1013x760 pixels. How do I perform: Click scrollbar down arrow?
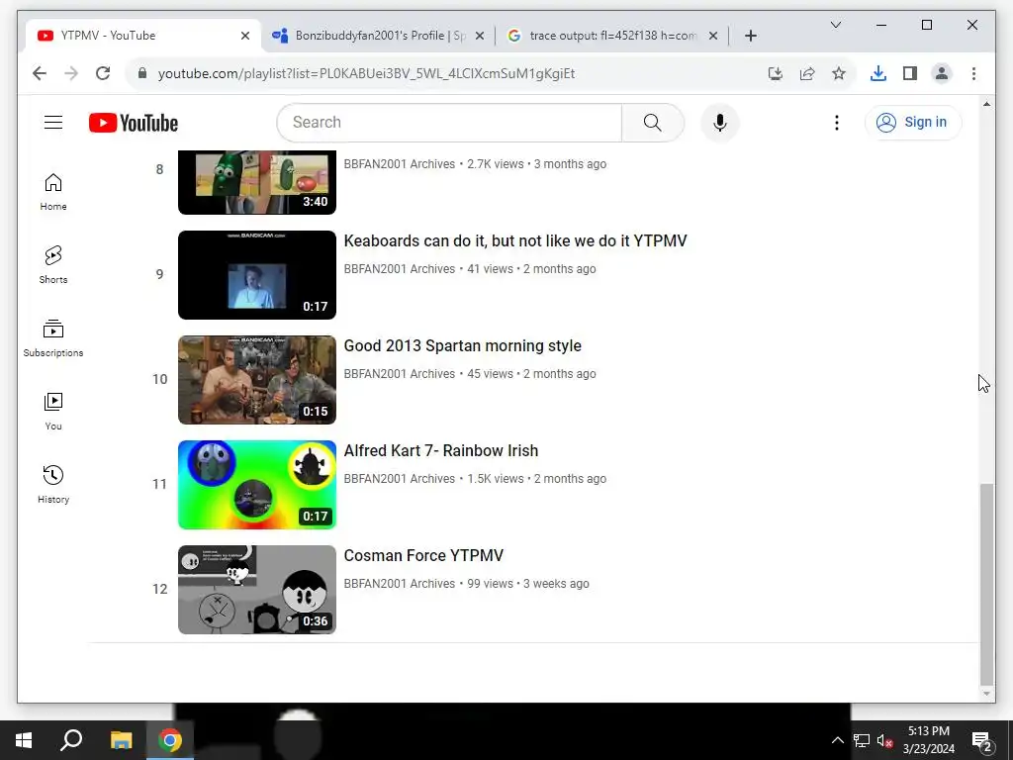(x=986, y=694)
